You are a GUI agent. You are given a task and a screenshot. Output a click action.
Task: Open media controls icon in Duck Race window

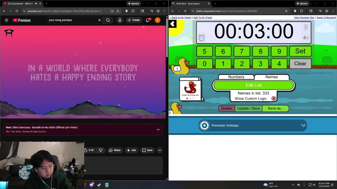tap(320, 11)
